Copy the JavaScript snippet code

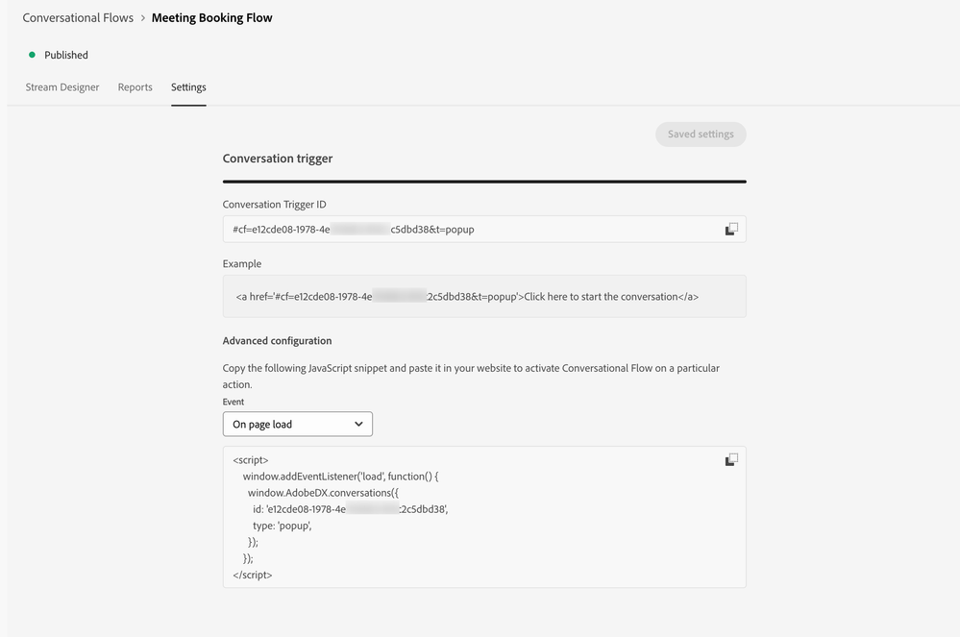click(x=731, y=459)
